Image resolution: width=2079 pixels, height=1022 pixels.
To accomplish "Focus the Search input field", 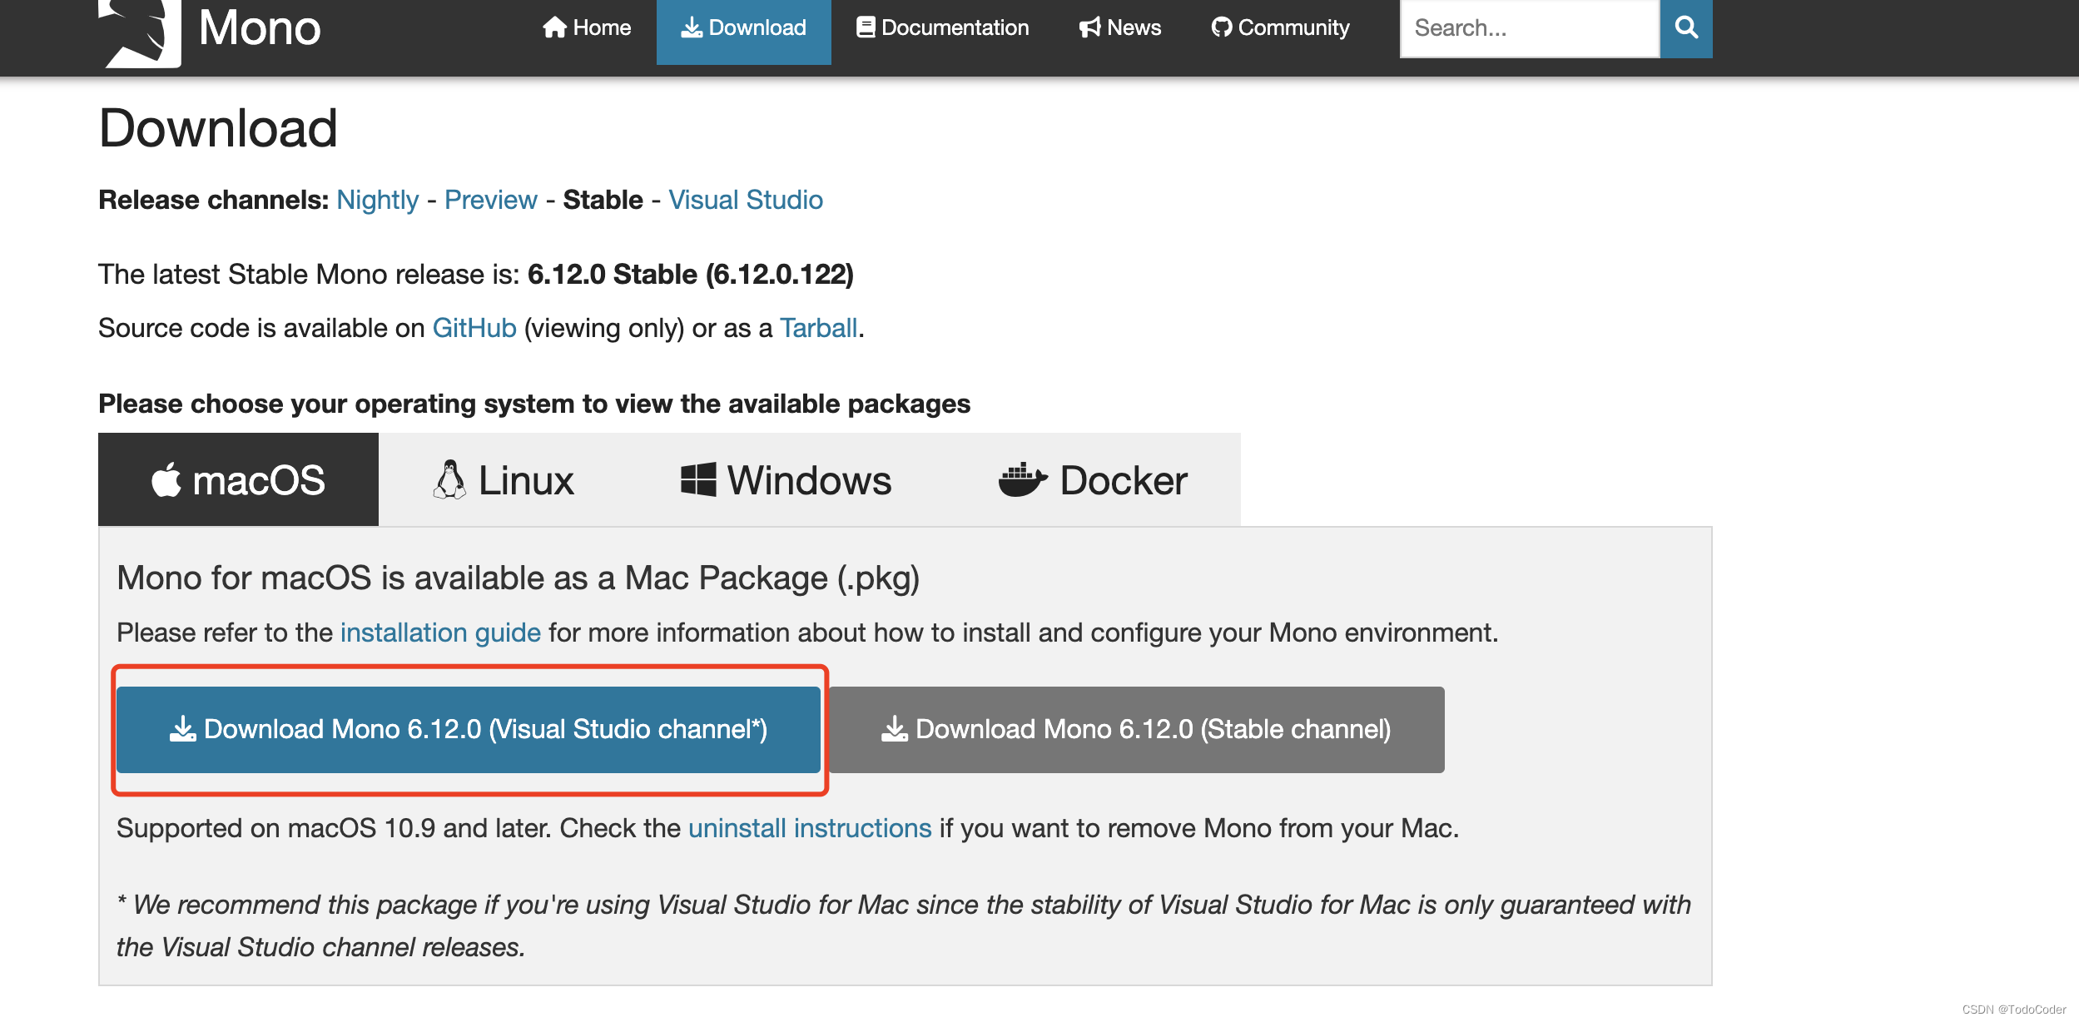I will coord(1530,28).
